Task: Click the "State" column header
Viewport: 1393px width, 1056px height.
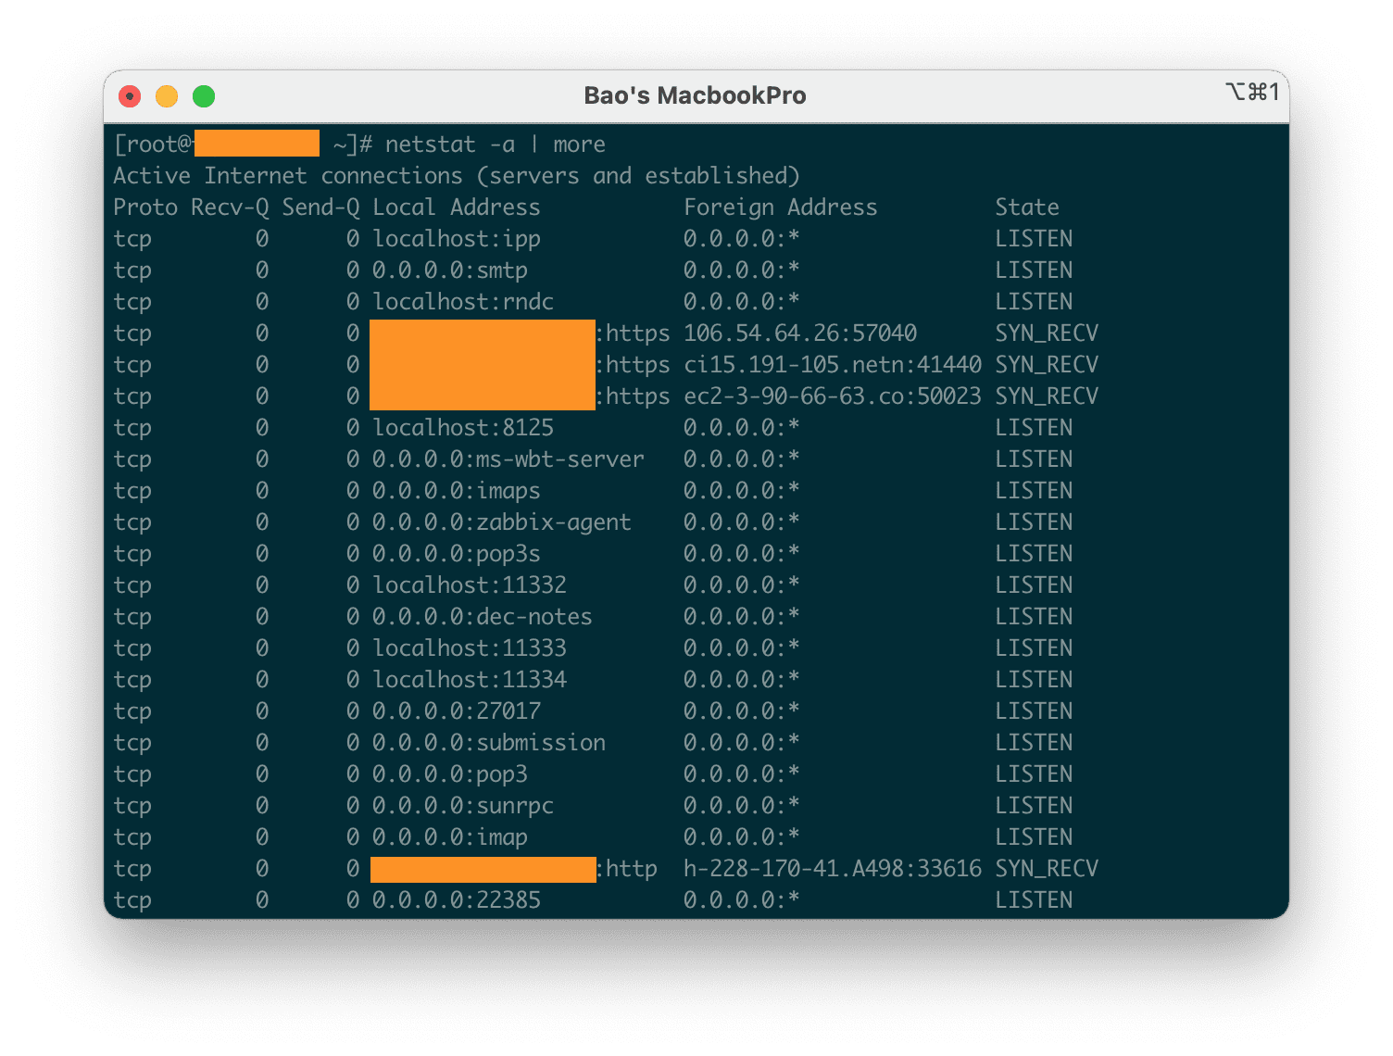Action: click(x=1026, y=207)
